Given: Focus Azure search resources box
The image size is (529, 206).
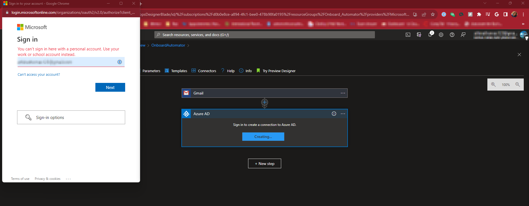Looking at the screenshot, I should coord(265,35).
